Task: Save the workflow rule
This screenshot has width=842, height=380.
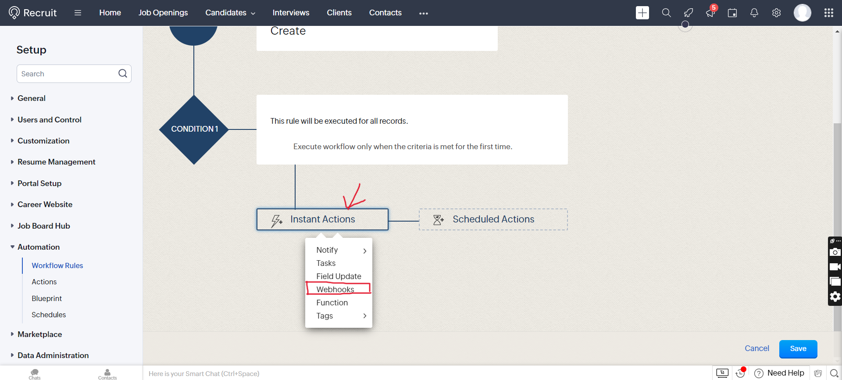Action: pyautogui.click(x=798, y=349)
